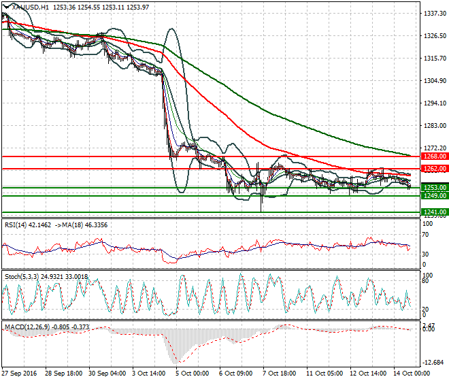Click the 1272.20 price scale value
This screenshot has width=449, height=381.
pos(435,148)
